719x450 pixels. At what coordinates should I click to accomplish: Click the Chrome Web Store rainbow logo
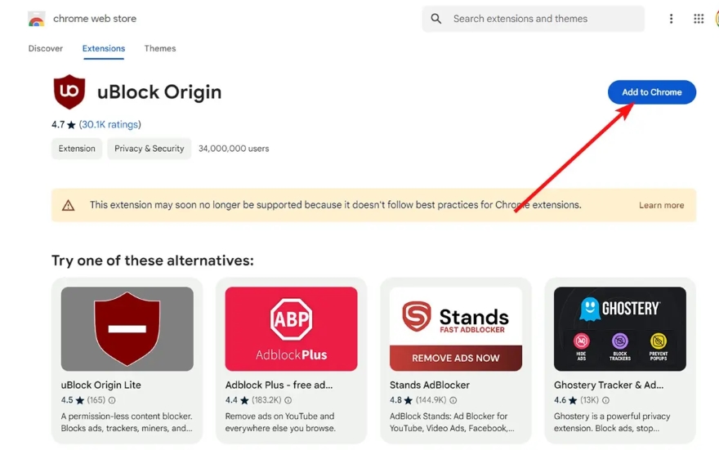(36, 19)
